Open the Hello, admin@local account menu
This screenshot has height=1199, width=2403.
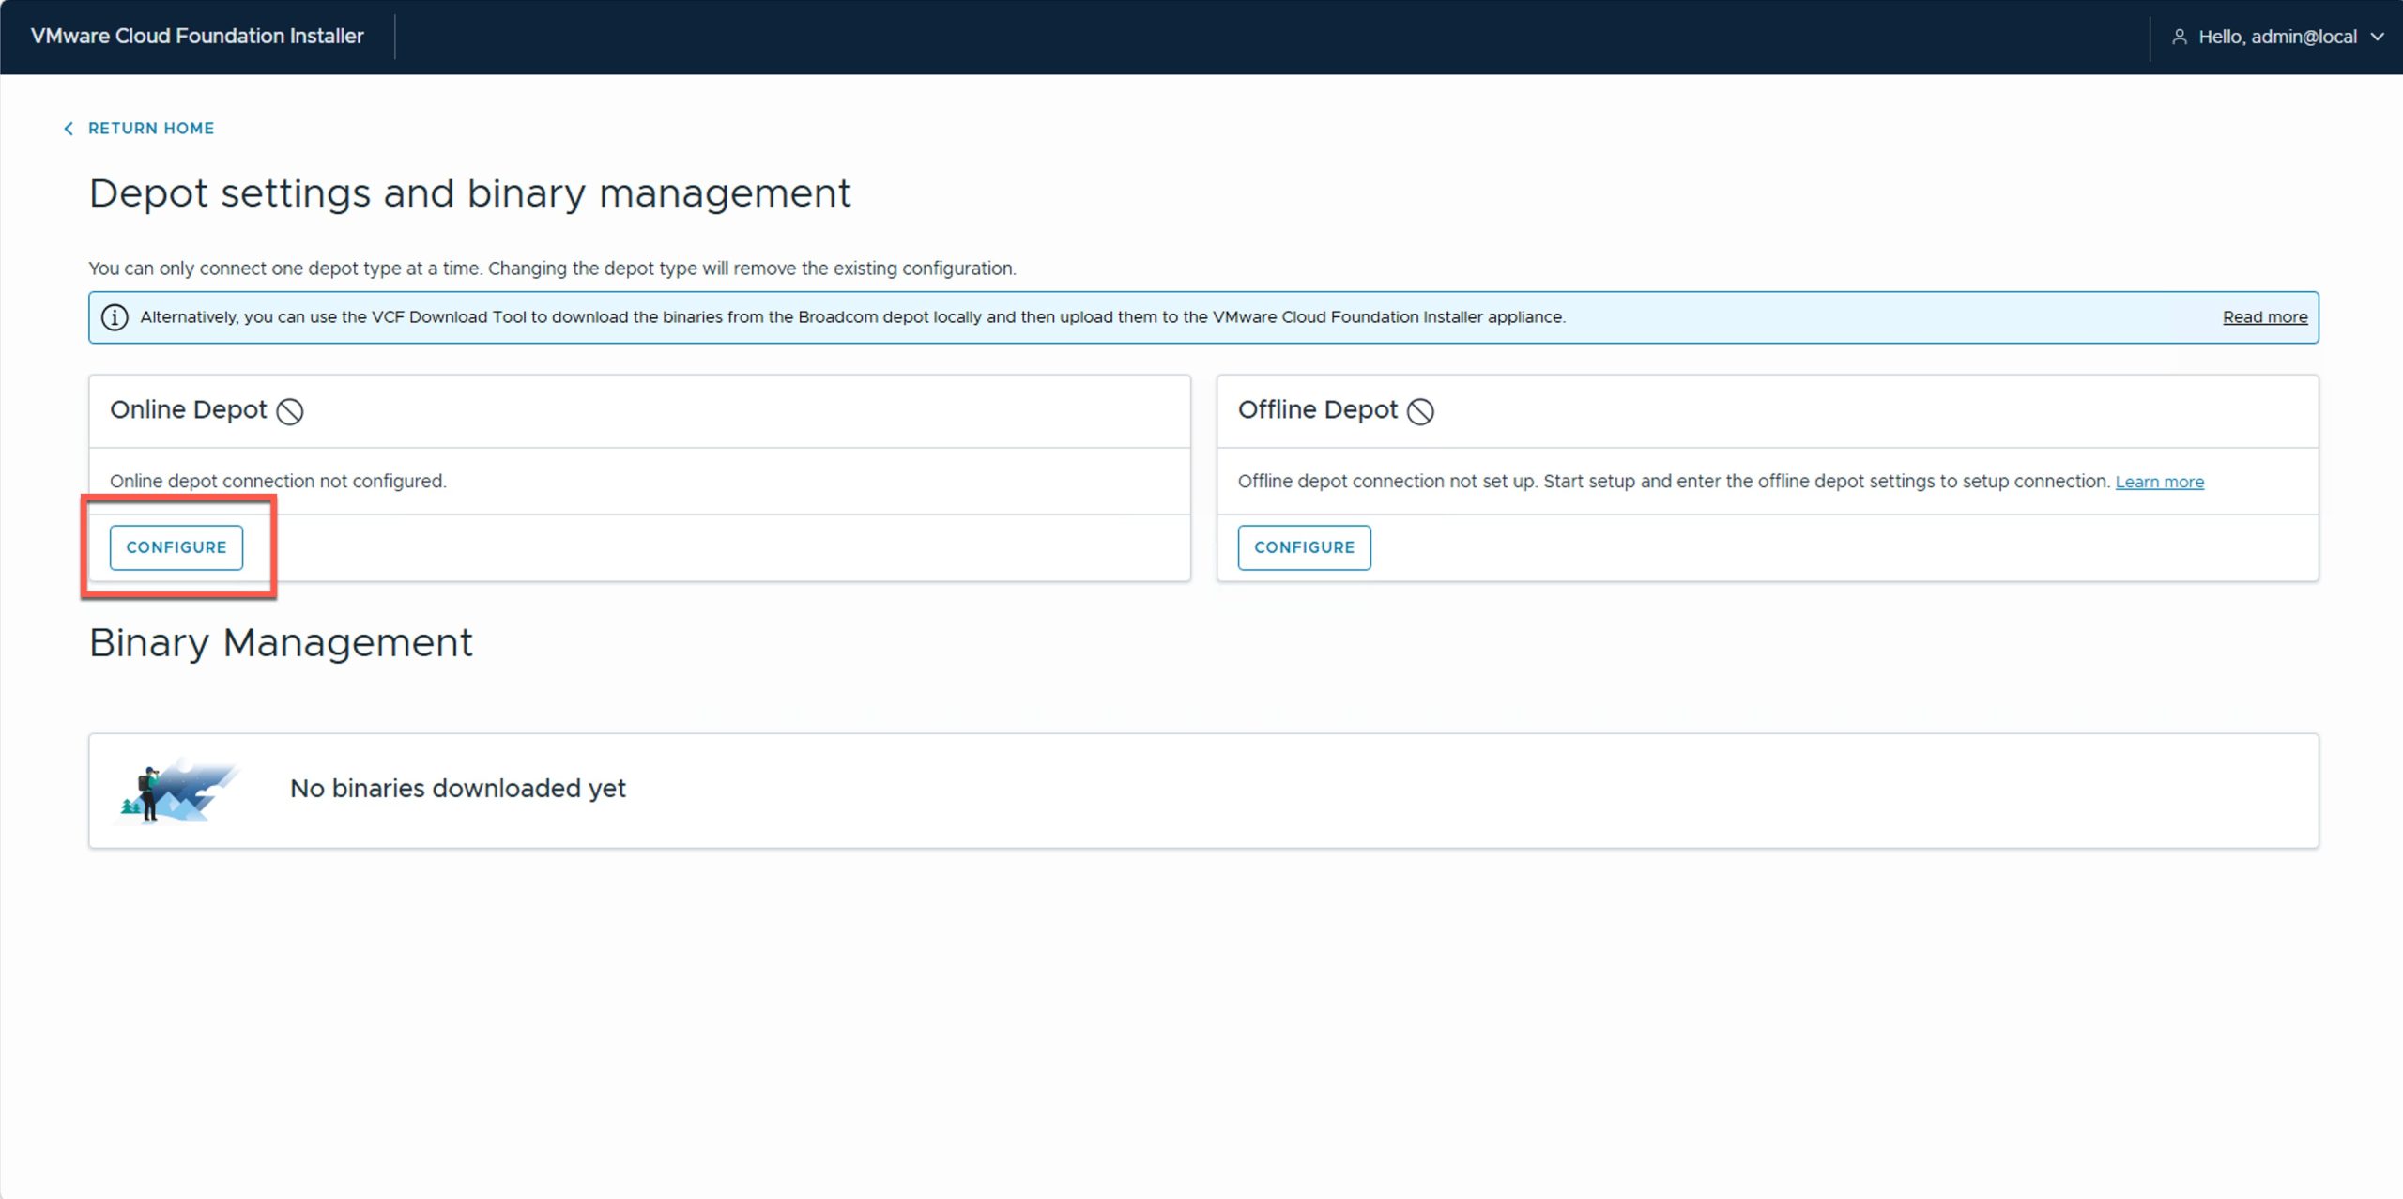coord(2277,37)
